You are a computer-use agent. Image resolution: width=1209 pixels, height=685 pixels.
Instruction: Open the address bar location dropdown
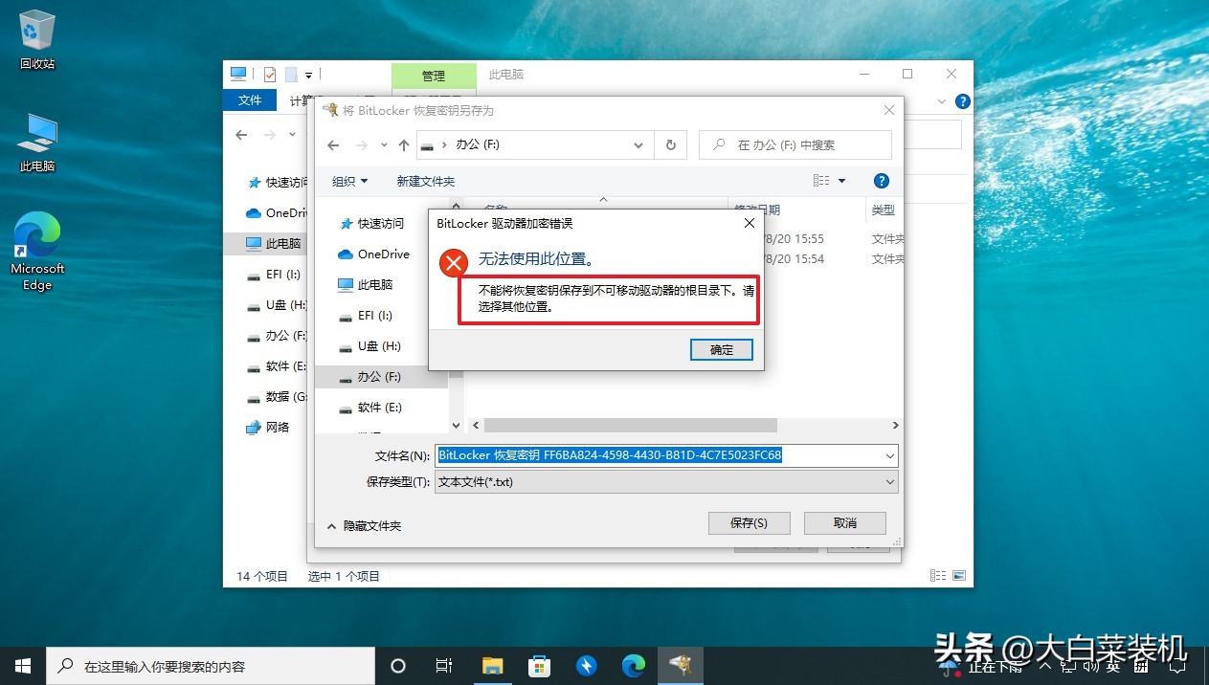[x=638, y=144]
